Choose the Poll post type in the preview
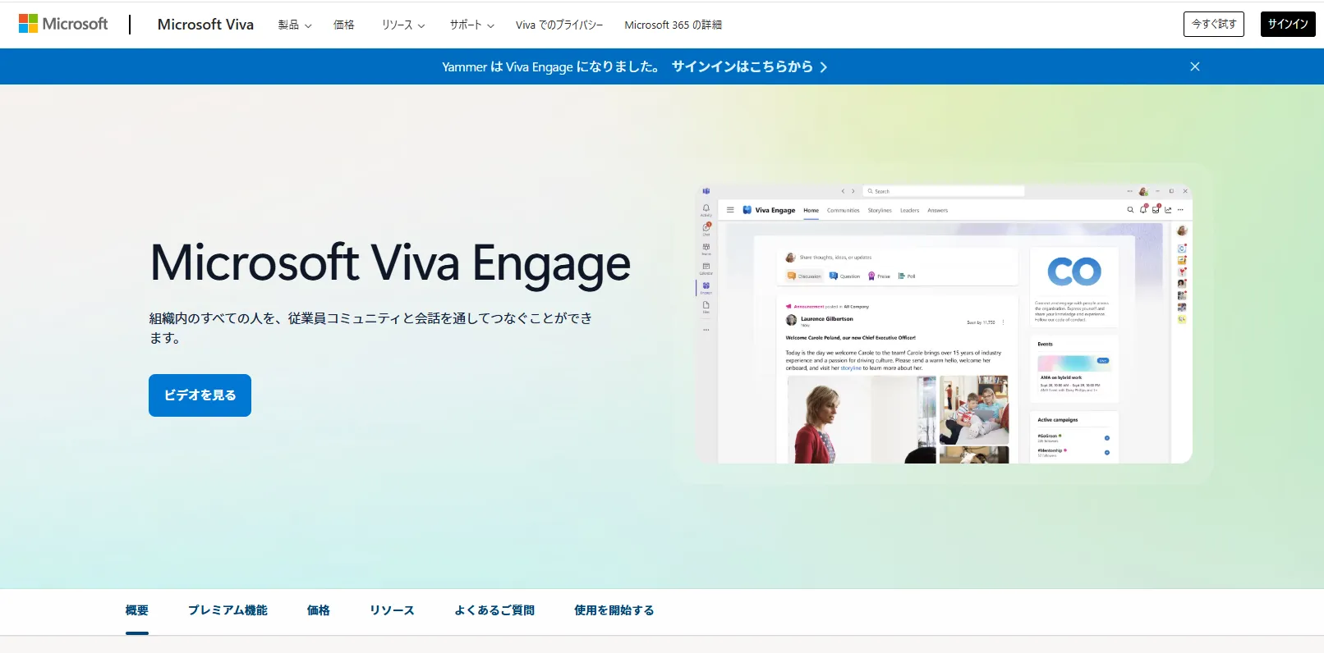 click(907, 276)
